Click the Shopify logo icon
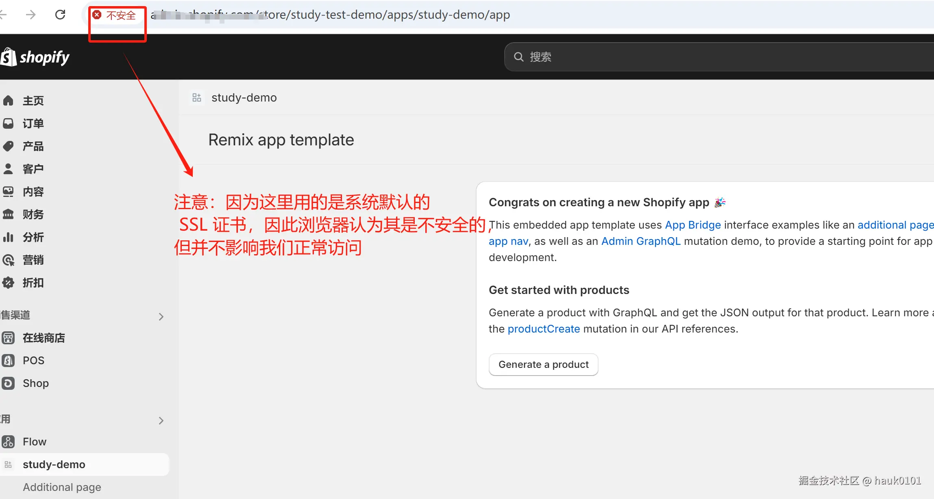934x499 pixels. (8, 57)
